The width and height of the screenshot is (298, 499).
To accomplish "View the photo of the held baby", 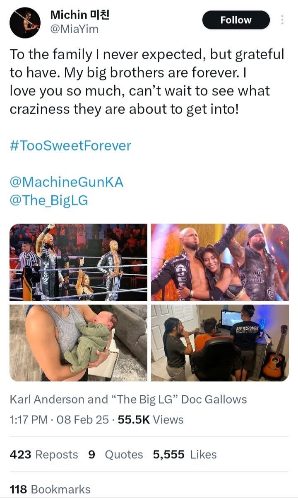I will coord(78,343).
